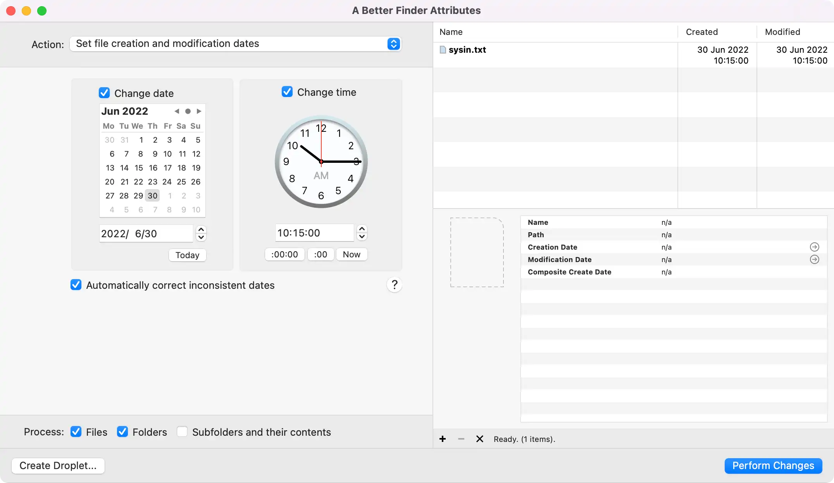
Task: Select the sysin.txt row
Action: (x=633, y=55)
